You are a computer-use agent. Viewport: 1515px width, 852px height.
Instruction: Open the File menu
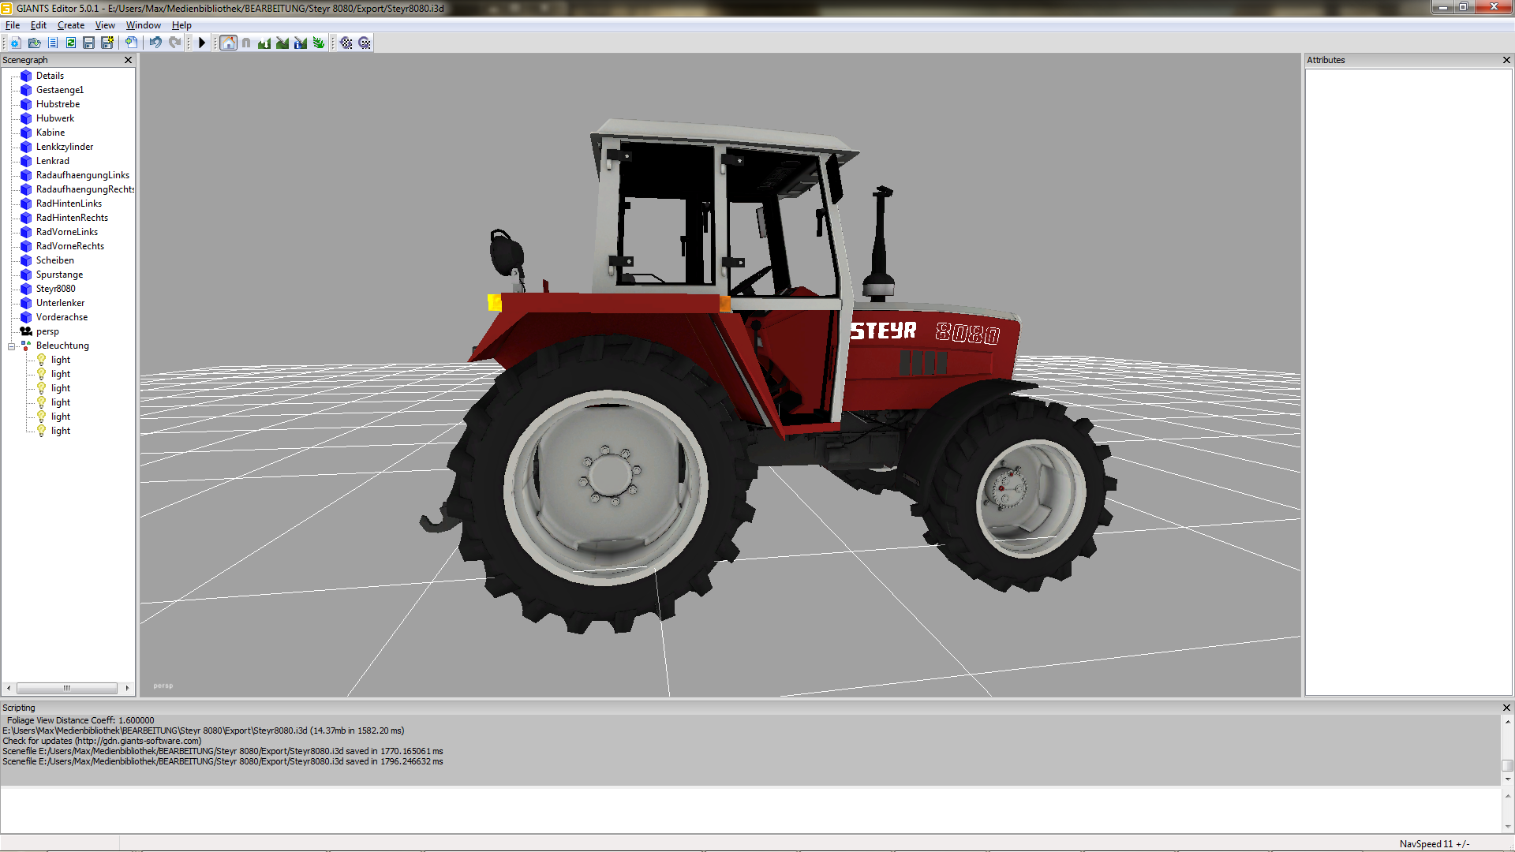[13, 25]
